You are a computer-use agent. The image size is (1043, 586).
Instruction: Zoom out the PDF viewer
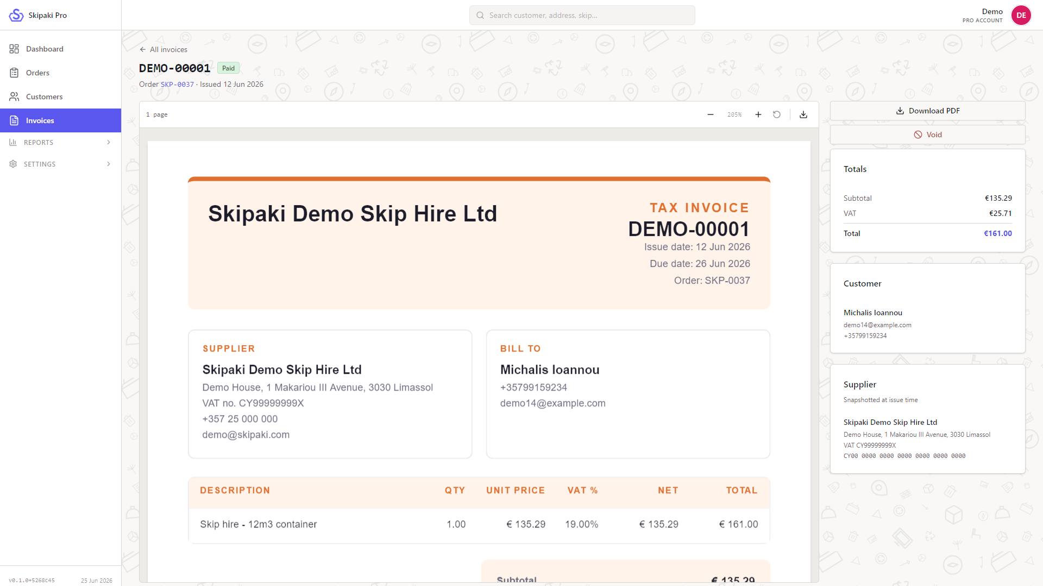point(711,114)
